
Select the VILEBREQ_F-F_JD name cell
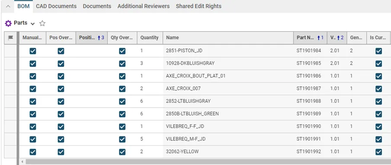click(x=228, y=127)
